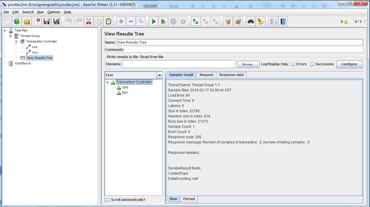Enable the Errors only checkbox

pos(293,64)
